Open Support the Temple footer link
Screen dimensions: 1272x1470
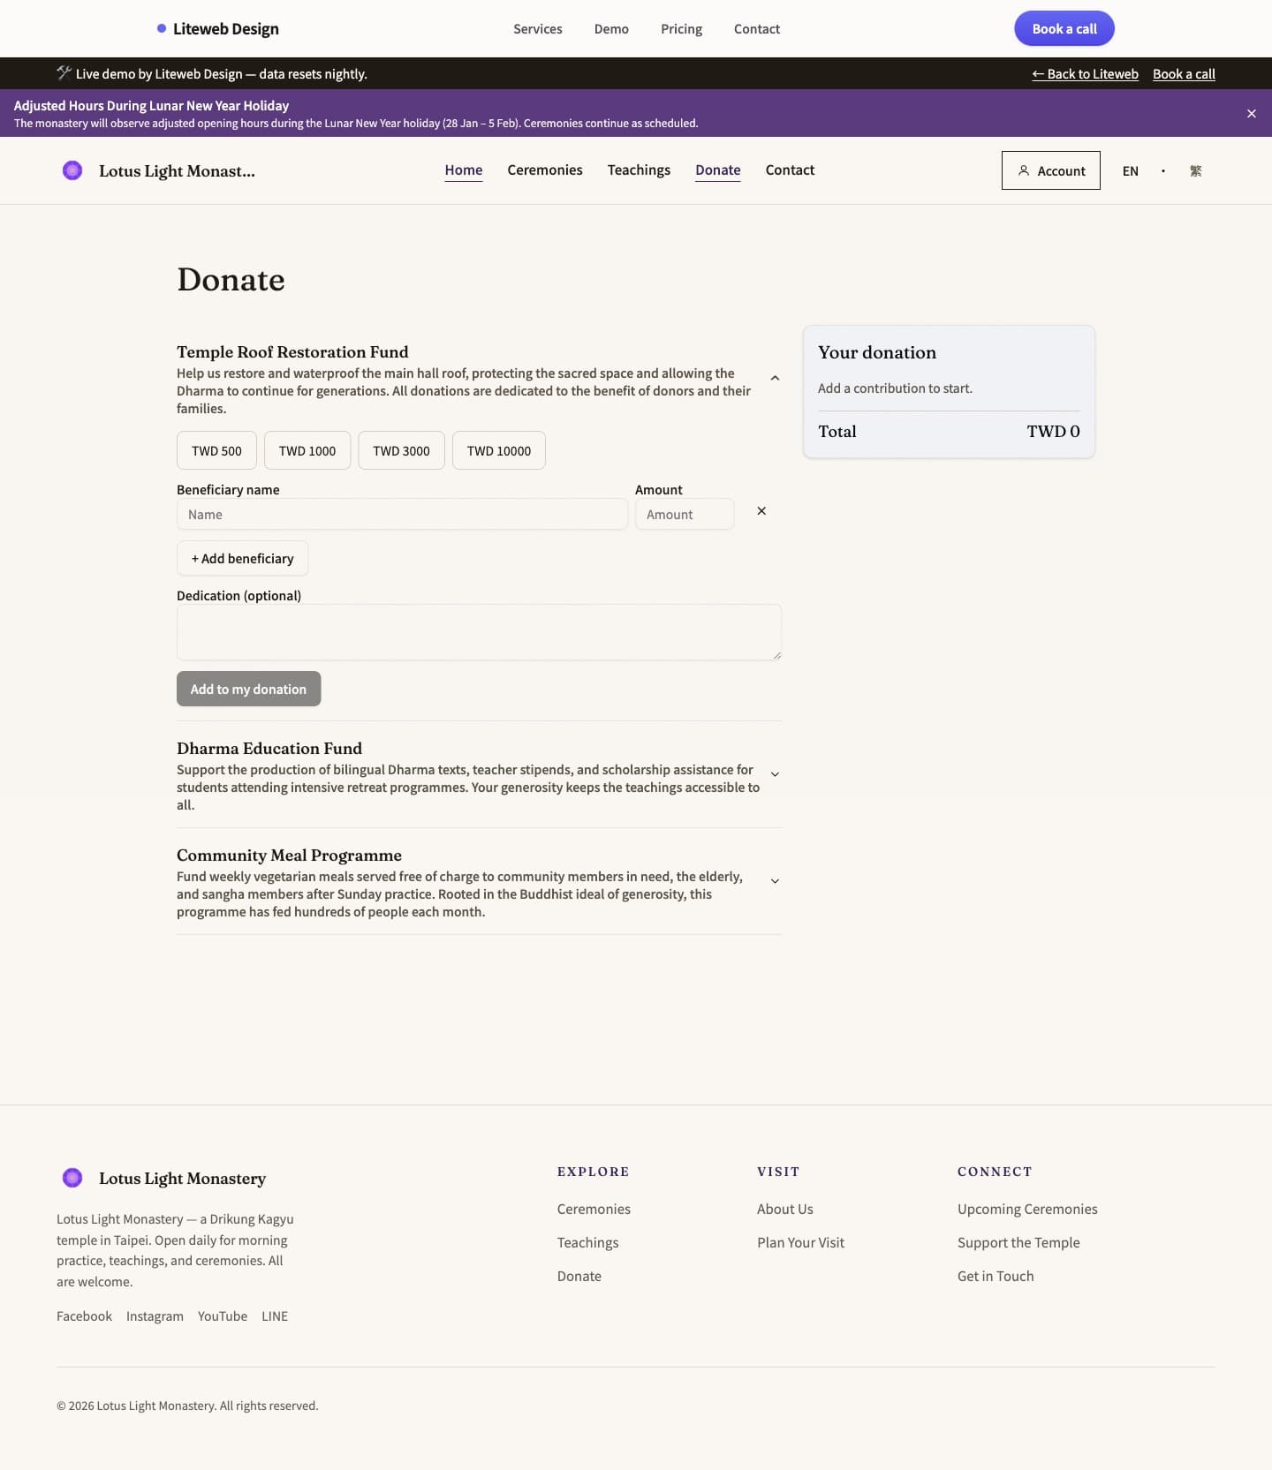point(1018,1242)
